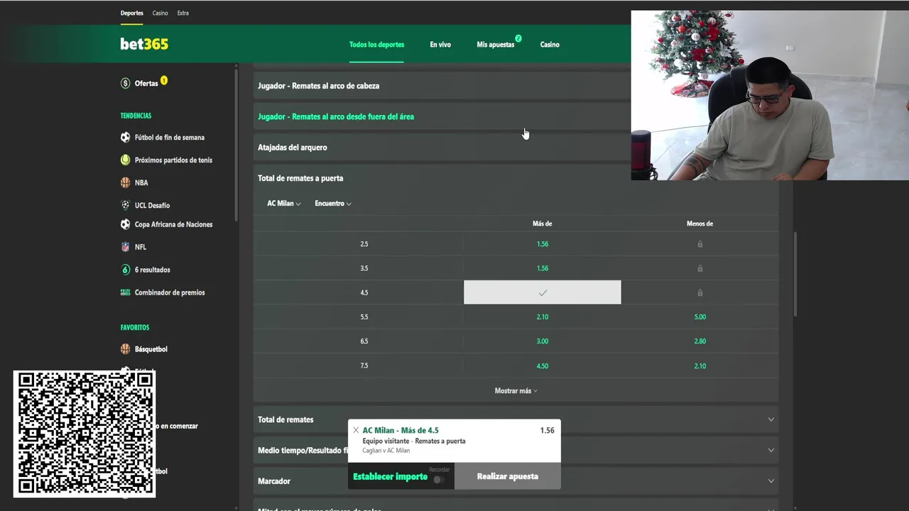This screenshot has width=909, height=511.
Task: Click the NFL shield icon
Action: click(126, 247)
